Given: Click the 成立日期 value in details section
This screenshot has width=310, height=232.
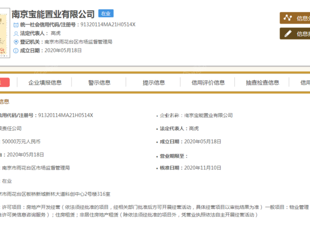Looking at the screenshot, I should pos(203,142).
